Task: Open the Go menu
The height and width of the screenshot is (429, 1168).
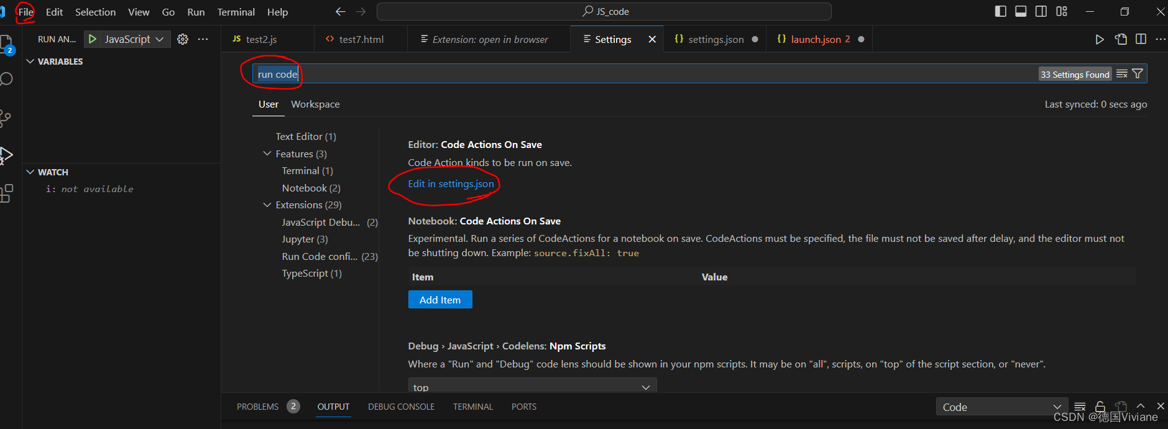Action: pyautogui.click(x=168, y=12)
